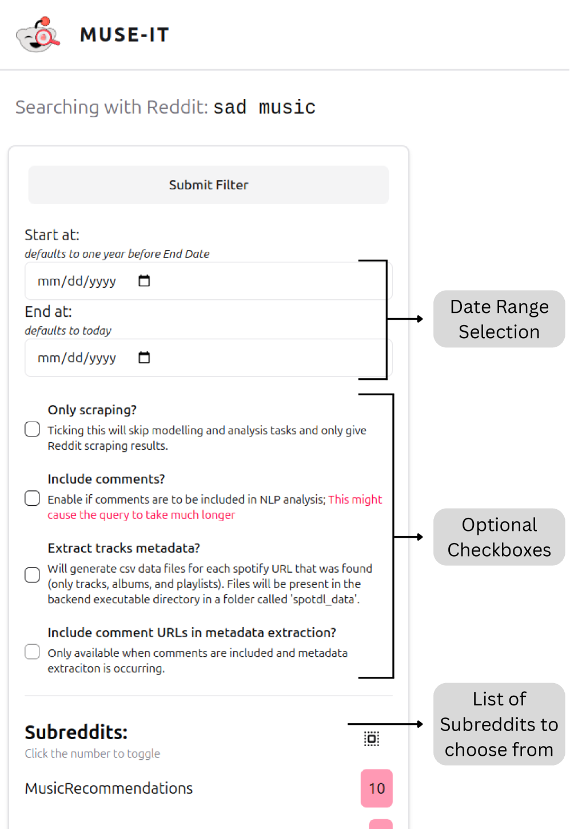Toggle the MusicRecommendations count badge showing 10

click(376, 788)
